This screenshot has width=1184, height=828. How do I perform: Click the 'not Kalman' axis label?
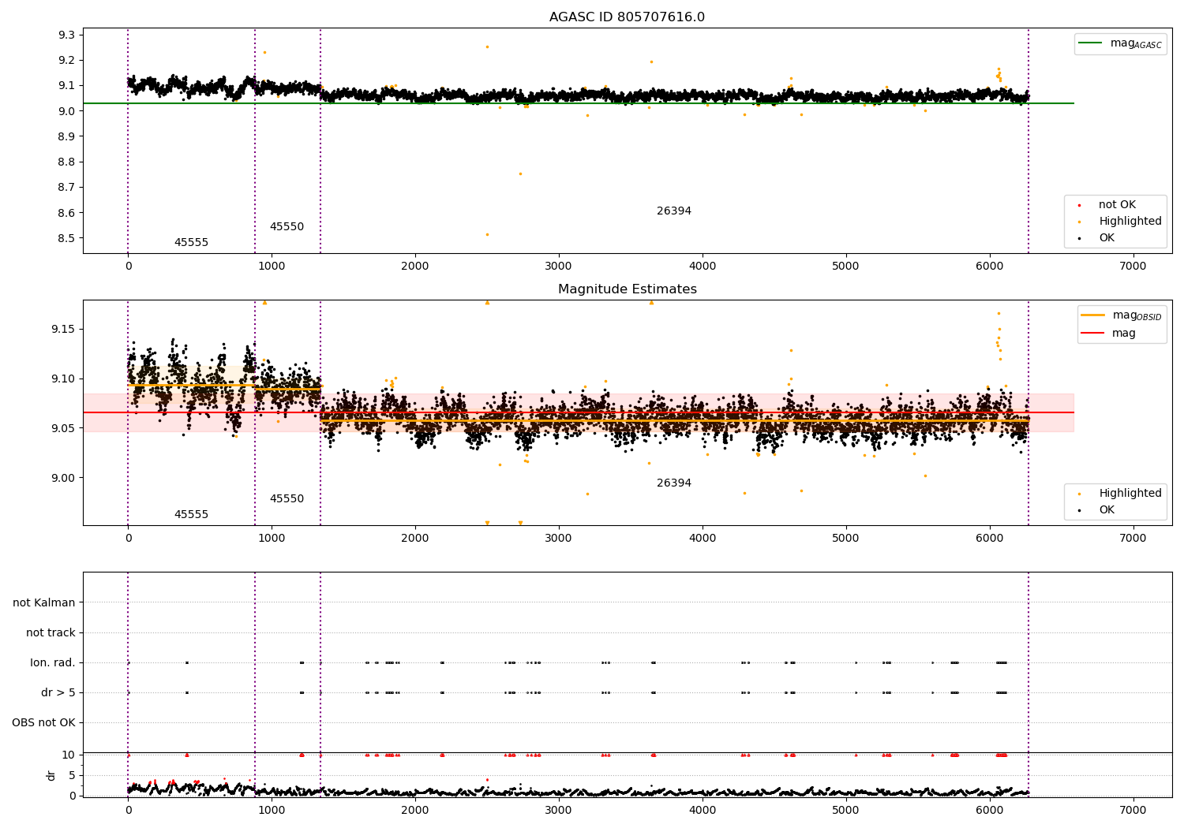point(44,602)
